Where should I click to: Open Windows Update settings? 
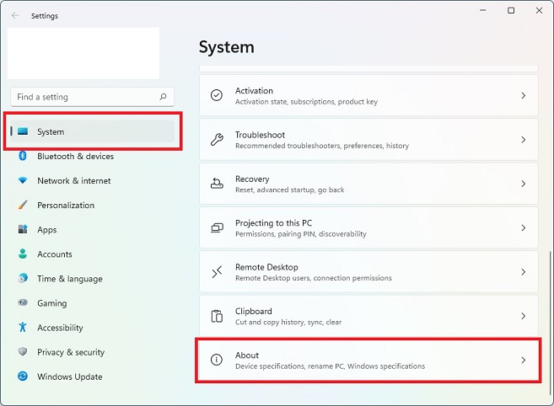(x=92, y=376)
